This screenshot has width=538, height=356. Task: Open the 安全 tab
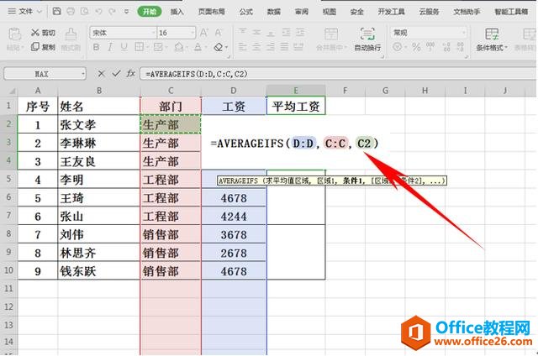pyautogui.click(x=356, y=12)
